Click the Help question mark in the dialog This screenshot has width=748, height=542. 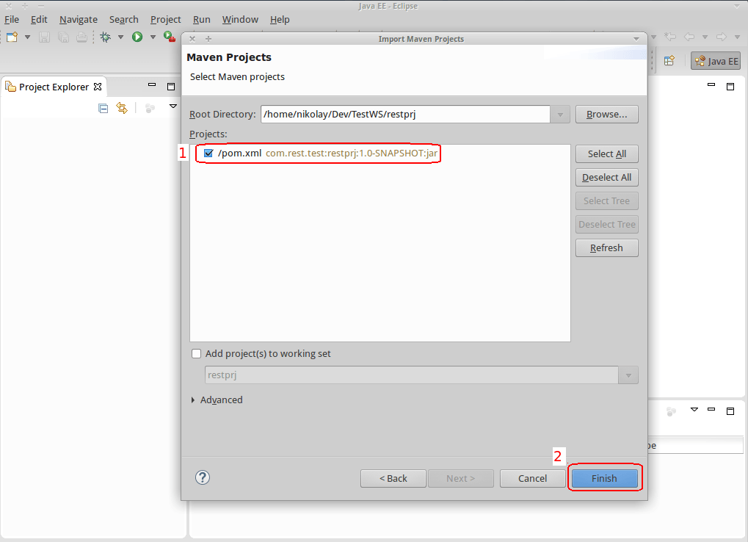(202, 477)
